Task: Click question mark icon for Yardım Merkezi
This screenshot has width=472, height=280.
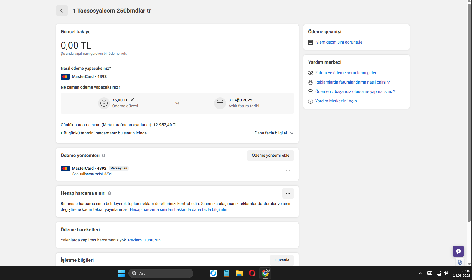Action: [x=311, y=101]
